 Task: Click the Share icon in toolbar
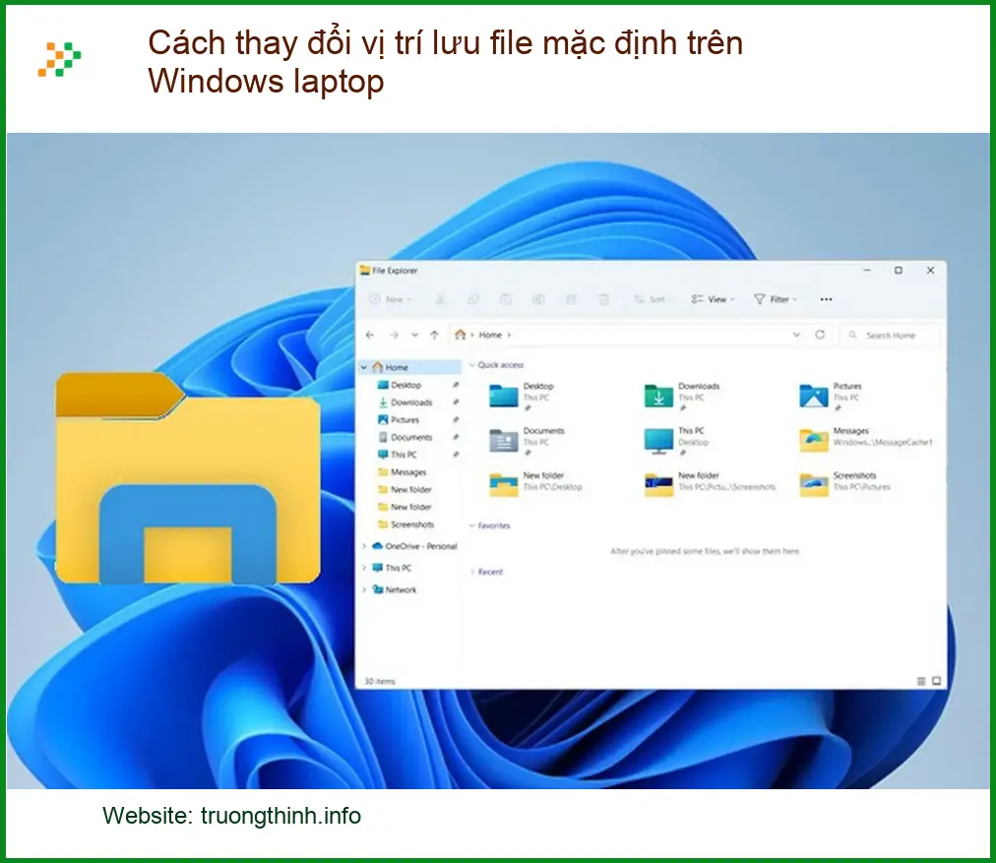click(x=571, y=299)
